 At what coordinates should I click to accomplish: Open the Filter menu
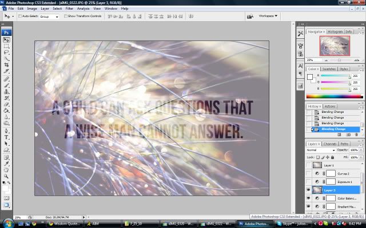[69, 9]
